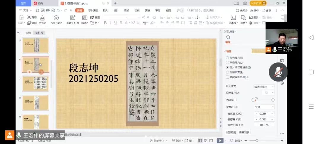This screenshot has width=320, height=144.
Task: Click Not Synced (未同步) cloud icon
Action: click(237, 10)
